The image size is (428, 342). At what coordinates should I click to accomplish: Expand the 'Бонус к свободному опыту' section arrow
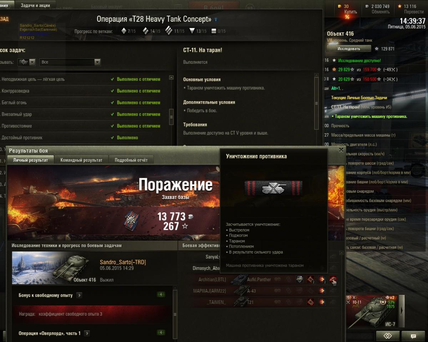coord(79,295)
